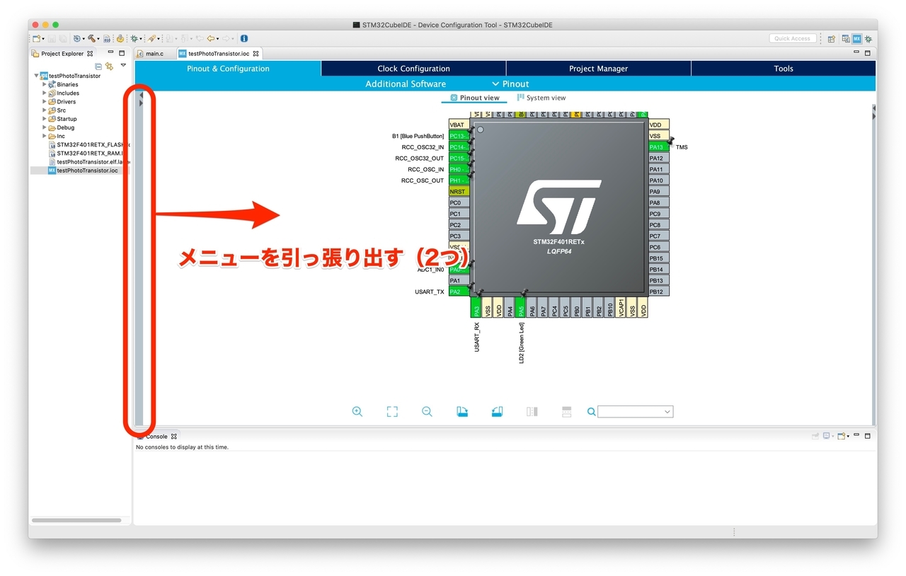Expand the Pinout dropdown menu
Image resolution: width=906 pixels, height=576 pixels.
coord(510,83)
